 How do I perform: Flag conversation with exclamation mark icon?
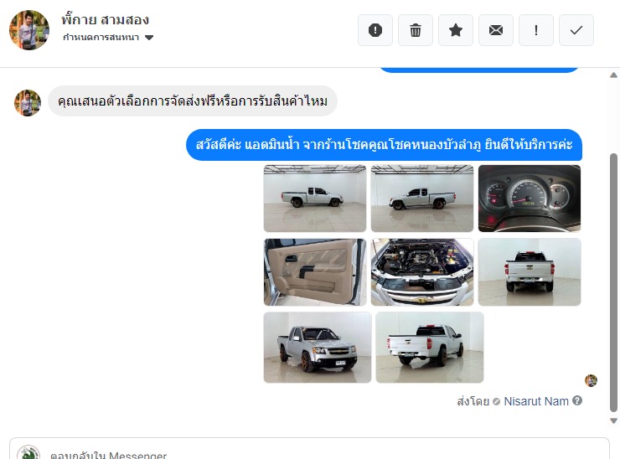(535, 30)
